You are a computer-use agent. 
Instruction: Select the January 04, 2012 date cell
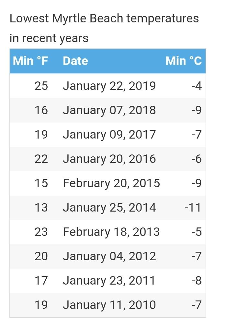coord(109,256)
